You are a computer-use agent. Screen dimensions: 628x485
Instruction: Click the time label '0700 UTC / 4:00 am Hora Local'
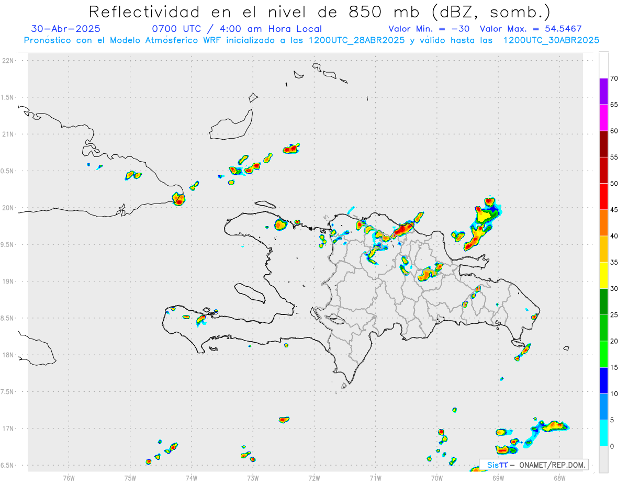[x=237, y=29]
